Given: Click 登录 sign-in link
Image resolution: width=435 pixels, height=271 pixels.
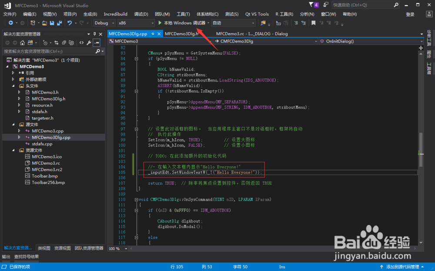Looking at the screenshot, I should pos(410,14).
